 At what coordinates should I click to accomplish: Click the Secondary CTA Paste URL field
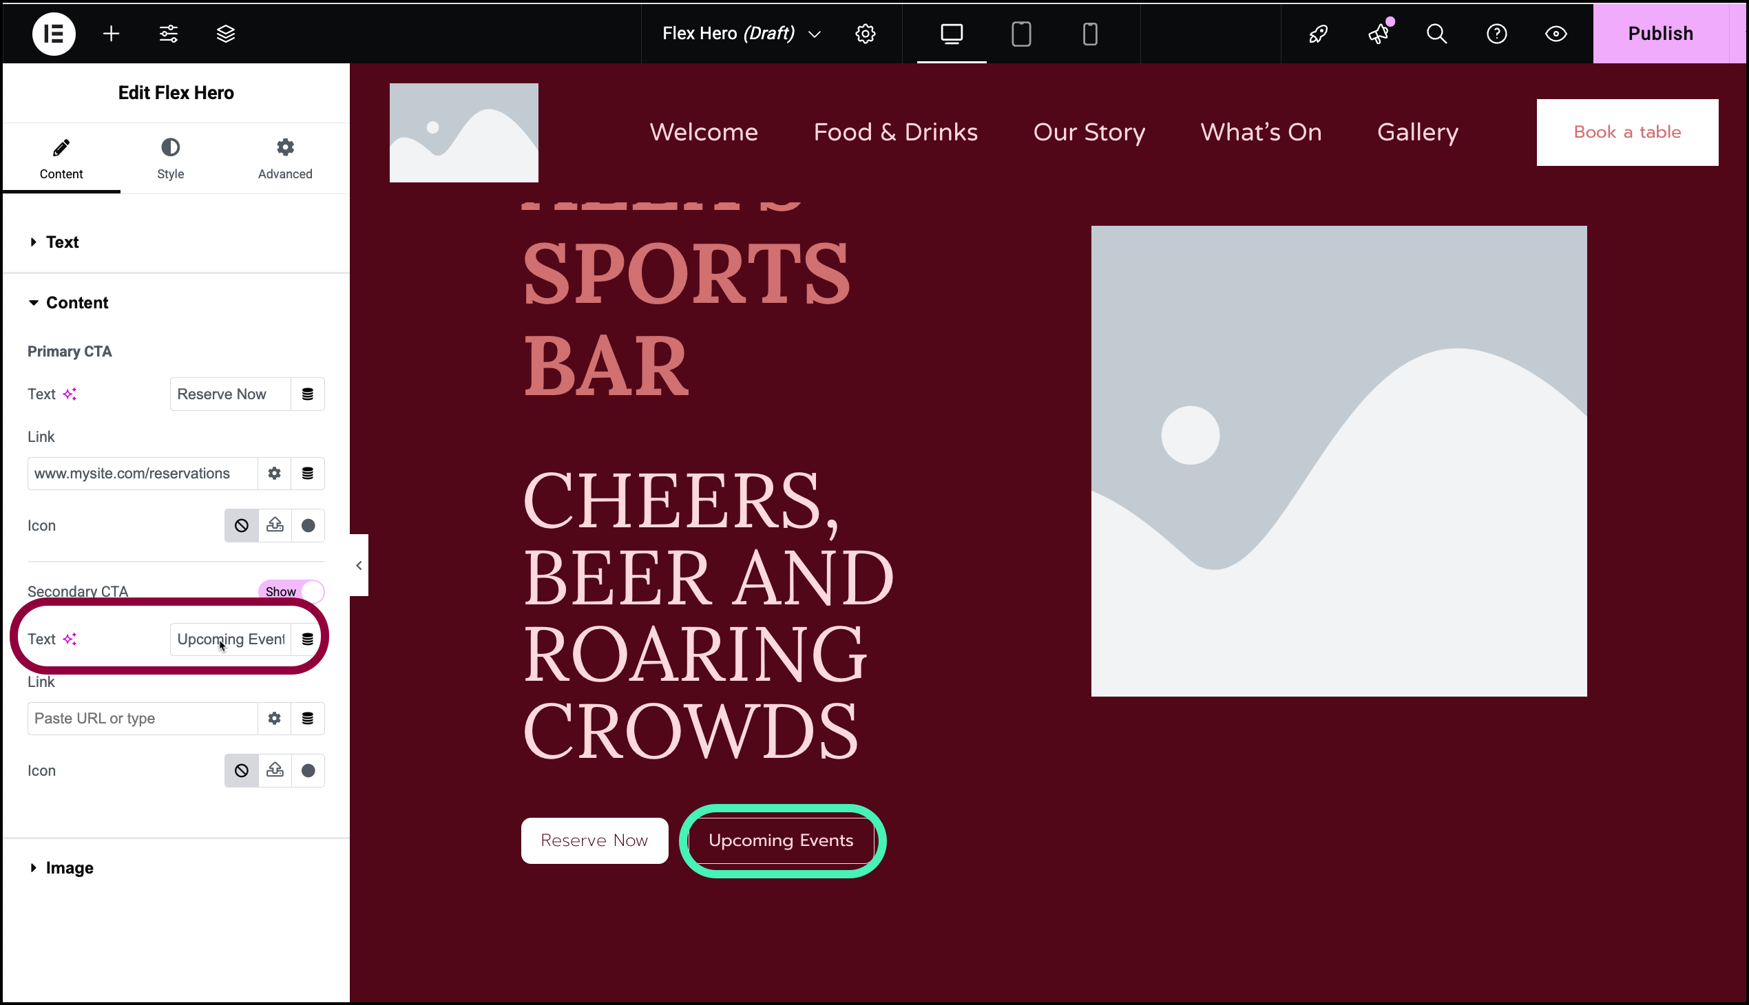pos(143,719)
